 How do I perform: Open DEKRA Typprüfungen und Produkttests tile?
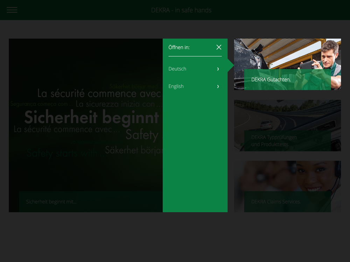pyautogui.click(x=287, y=125)
